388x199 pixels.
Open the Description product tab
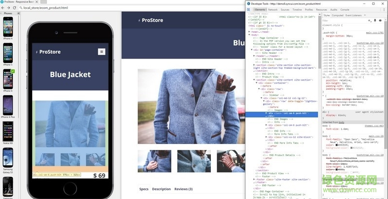pyautogui.click(x=161, y=189)
